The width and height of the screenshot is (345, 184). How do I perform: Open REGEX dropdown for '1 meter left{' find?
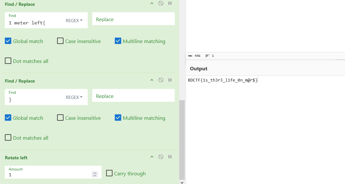pyautogui.click(x=74, y=21)
